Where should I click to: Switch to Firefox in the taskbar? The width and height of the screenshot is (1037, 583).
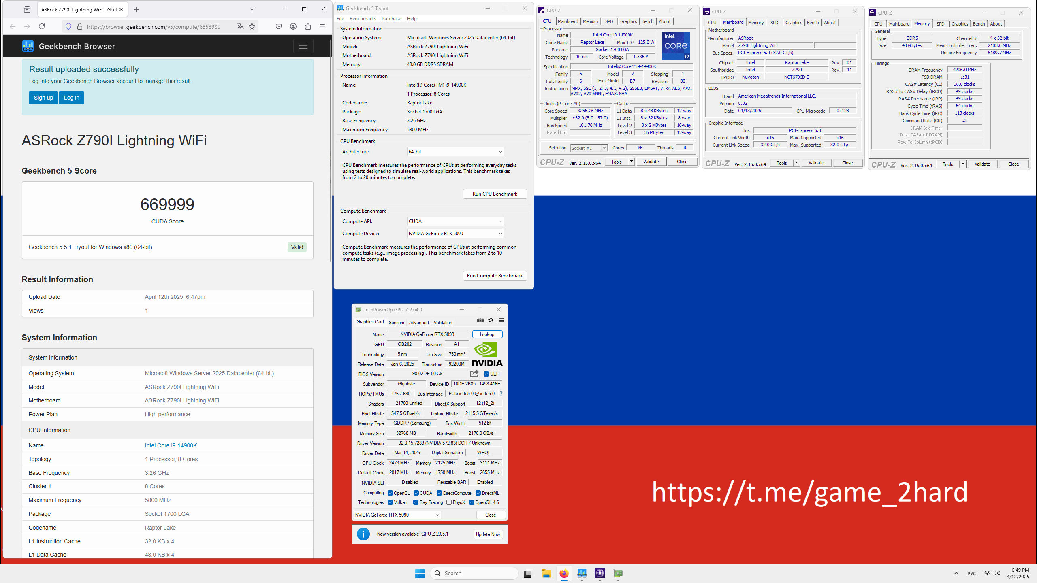tap(564, 573)
